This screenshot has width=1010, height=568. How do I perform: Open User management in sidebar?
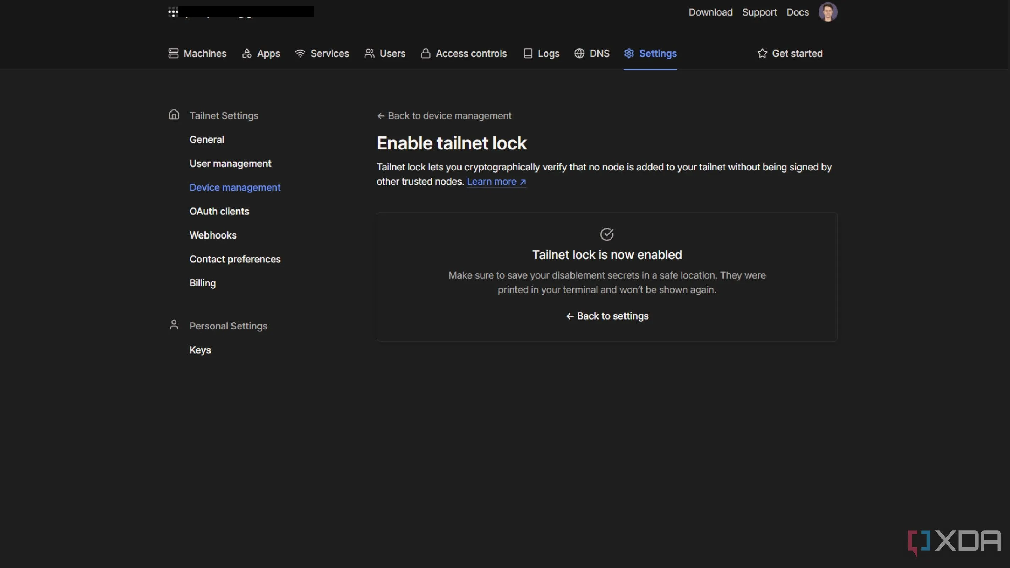point(230,163)
